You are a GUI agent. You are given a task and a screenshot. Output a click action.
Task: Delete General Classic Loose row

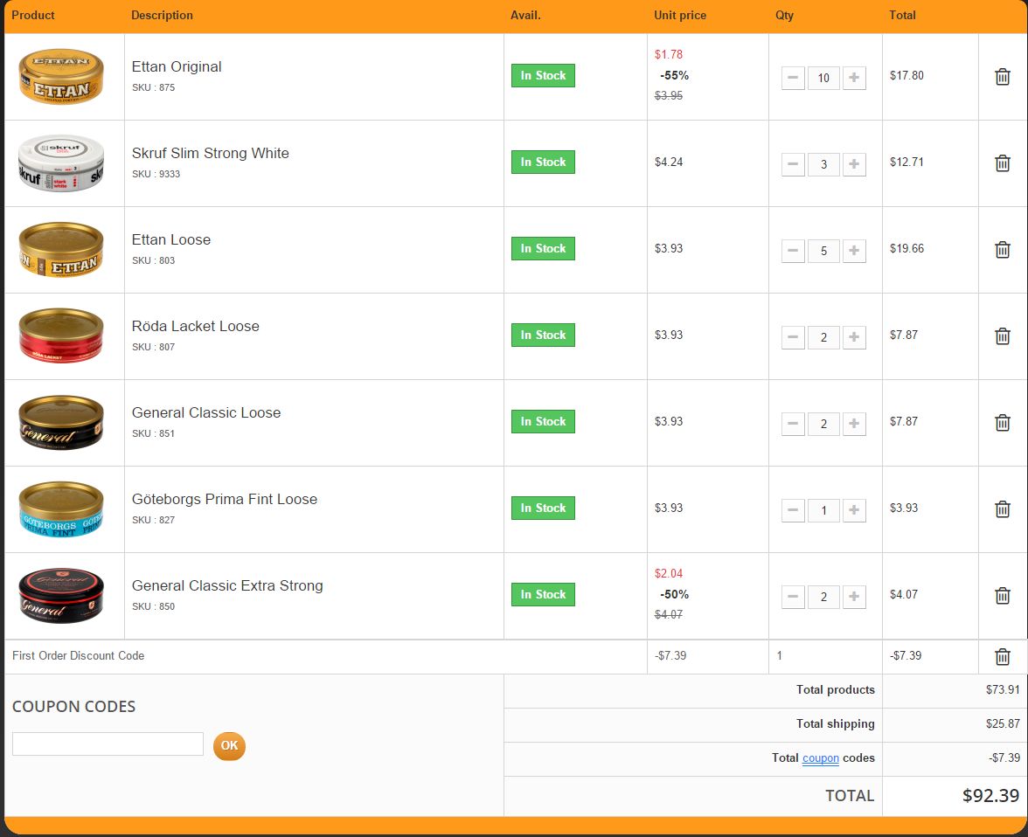[x=1003, y=423]
